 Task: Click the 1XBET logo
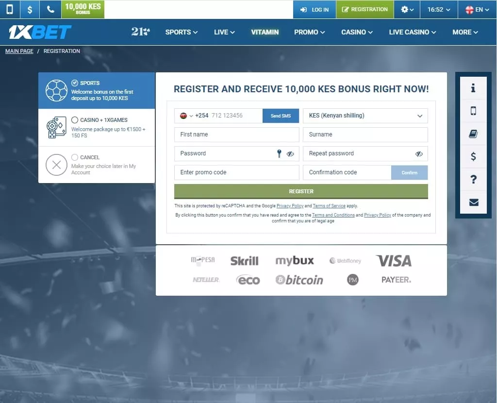point(40,32)
